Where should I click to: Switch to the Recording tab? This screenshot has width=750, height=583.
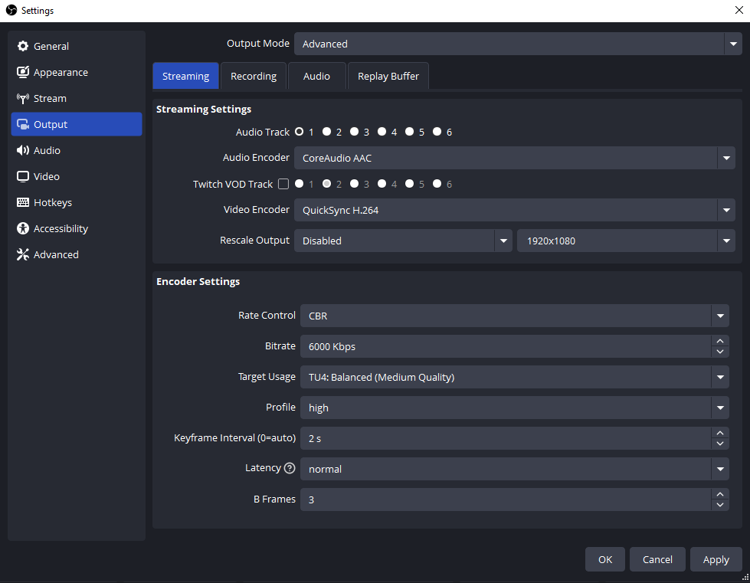point(254,76)
